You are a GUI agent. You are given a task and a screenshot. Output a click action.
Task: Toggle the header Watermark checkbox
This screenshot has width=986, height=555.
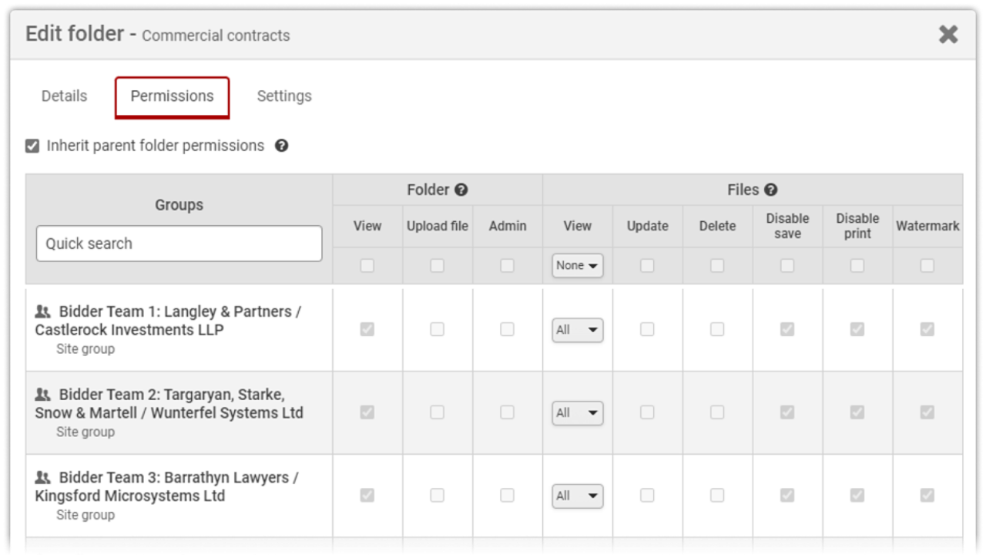[x=927, y=265]
